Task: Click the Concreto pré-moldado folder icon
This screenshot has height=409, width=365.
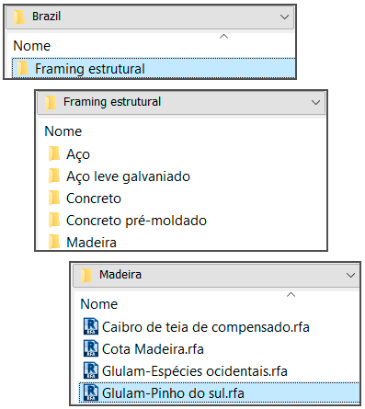Action: pyautogui.click(x=54, y=220)
